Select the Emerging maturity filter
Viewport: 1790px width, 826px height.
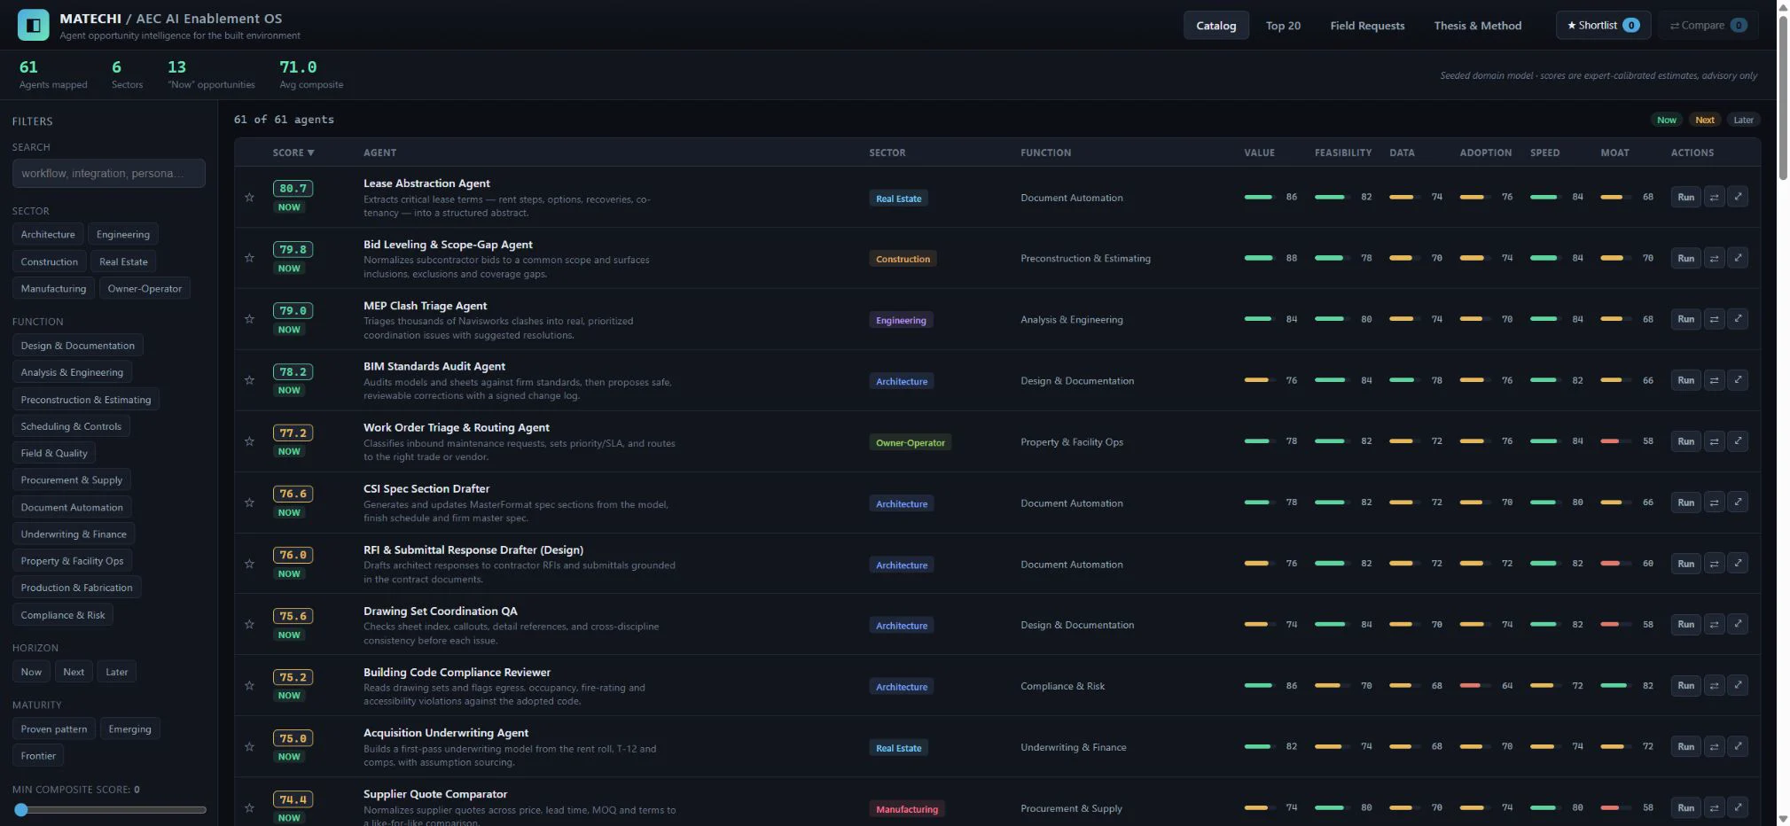tap(129, 729)
